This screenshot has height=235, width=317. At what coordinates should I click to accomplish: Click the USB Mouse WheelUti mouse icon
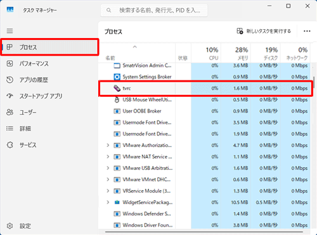[x=117, y=99]
